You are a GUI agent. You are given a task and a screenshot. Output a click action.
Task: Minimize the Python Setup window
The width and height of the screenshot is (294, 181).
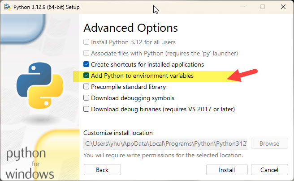tap(242, 7)
